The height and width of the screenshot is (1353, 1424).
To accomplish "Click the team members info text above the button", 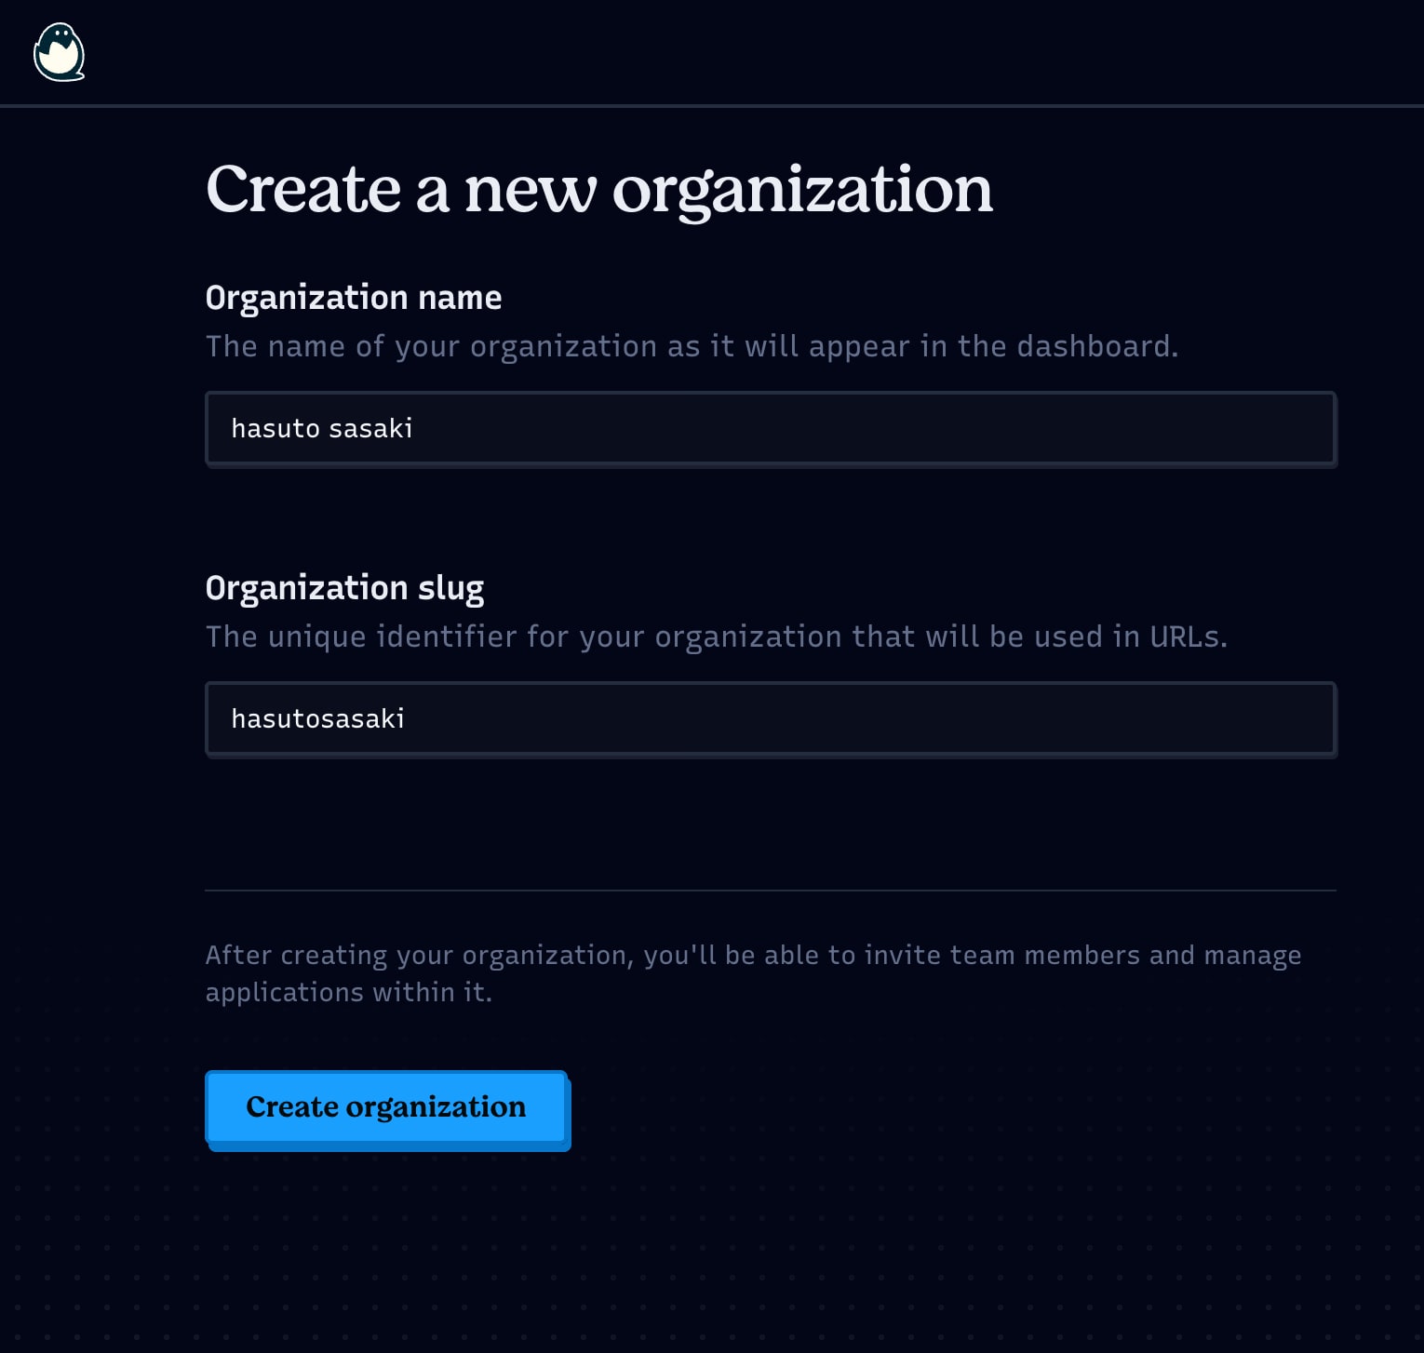I will (x=753, y=972).
